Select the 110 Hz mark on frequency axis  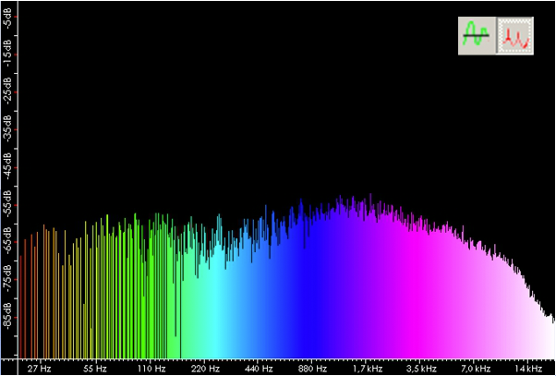151,368
